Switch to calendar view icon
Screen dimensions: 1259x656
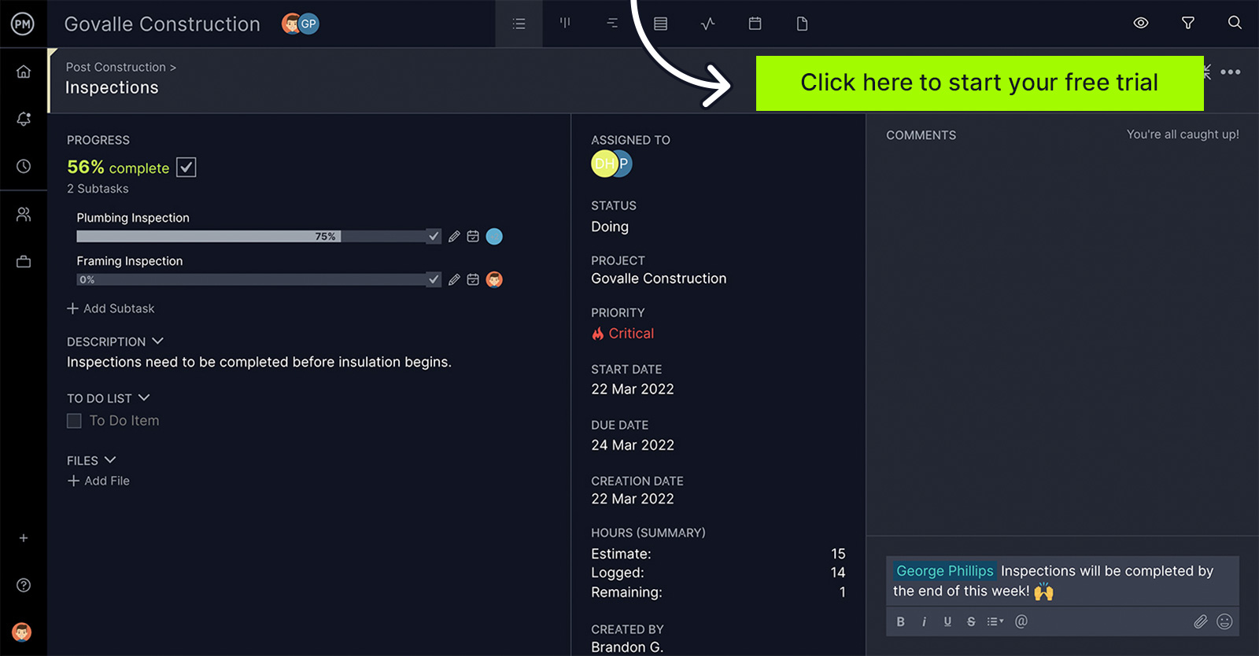755,24
